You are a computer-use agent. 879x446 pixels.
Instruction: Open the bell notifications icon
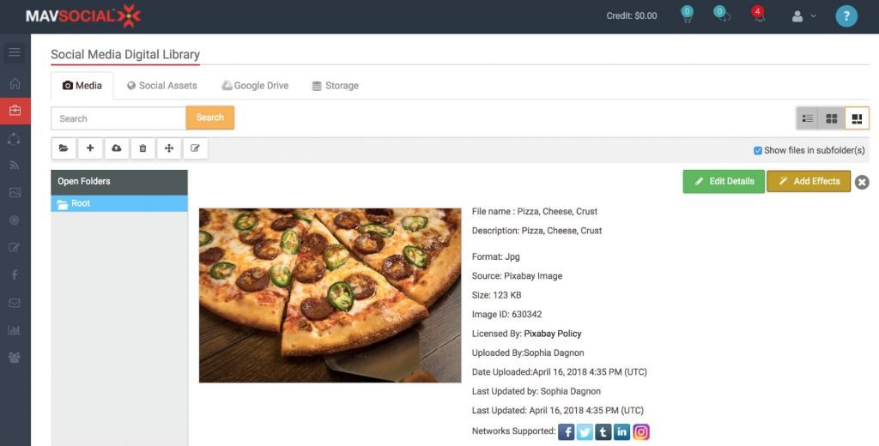(x=757, y=15)
